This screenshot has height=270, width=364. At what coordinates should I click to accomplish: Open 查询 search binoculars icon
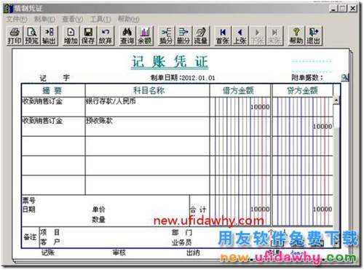pos(127,36)
